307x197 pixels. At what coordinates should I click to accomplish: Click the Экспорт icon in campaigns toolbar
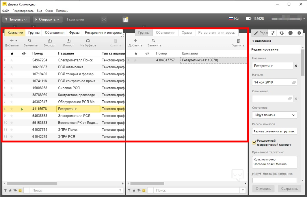coord(49,41)
